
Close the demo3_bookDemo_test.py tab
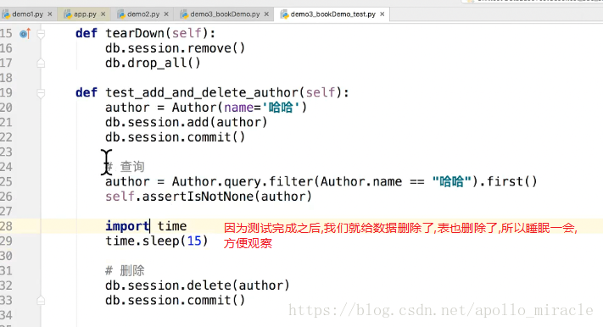[382, 14]
